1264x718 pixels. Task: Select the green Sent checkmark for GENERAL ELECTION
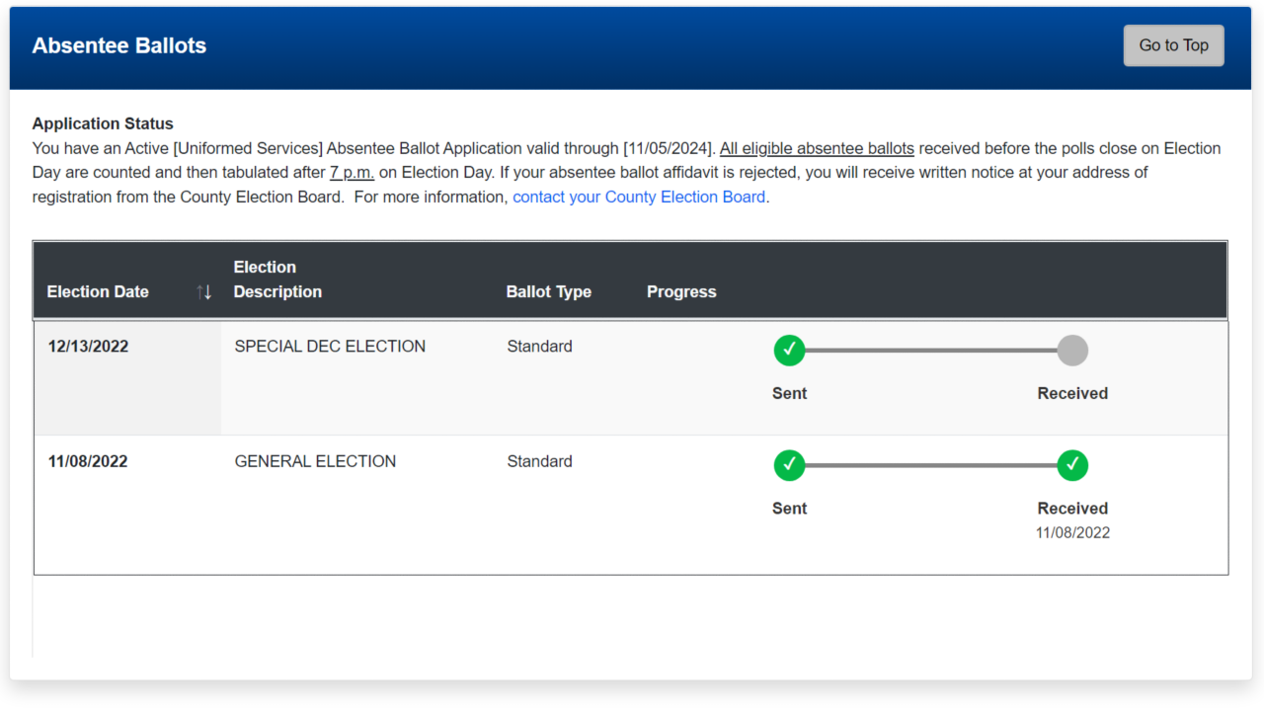click(x=789, y=464)
